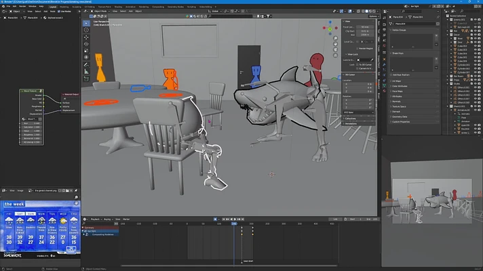Click the 3D Cursor Location X field

coord(358,84)
